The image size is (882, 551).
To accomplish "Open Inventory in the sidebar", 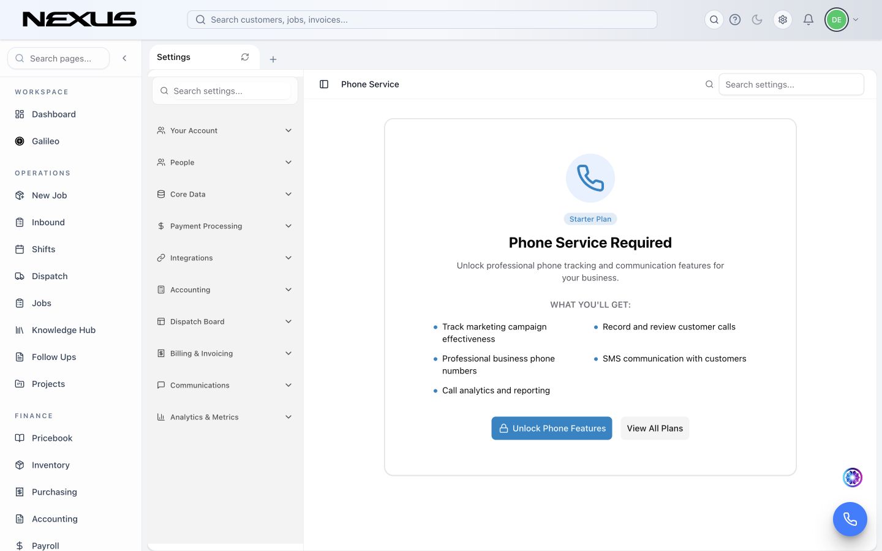I will 70,465.
